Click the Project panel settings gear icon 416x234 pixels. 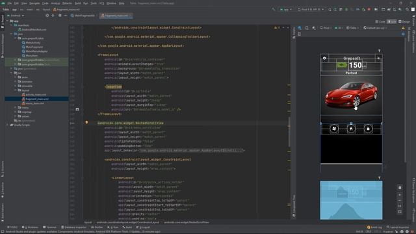click(60, 16)
